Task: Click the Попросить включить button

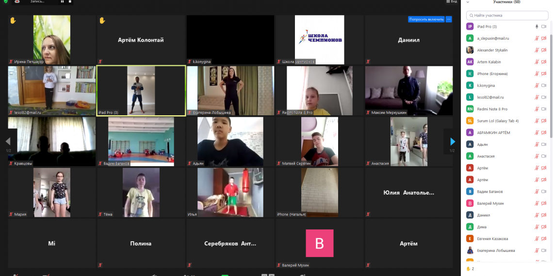Action: [426, 19]
